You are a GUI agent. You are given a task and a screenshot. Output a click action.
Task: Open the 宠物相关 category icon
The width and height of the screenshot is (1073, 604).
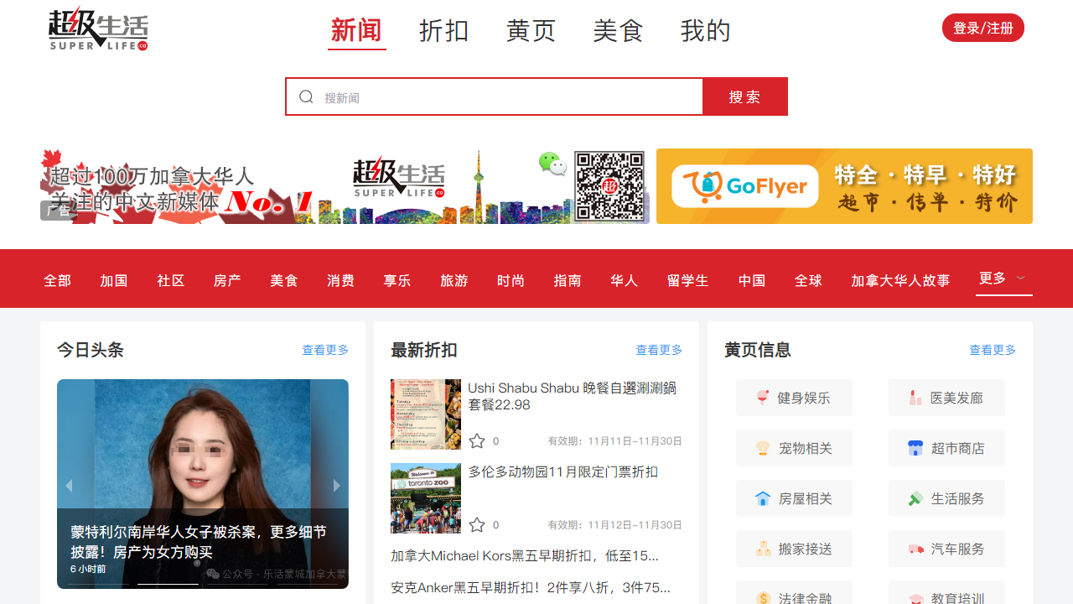[x=762, y=448]
